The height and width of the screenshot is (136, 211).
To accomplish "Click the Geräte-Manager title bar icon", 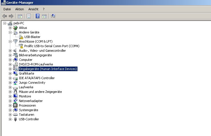I will pos(3,3).
